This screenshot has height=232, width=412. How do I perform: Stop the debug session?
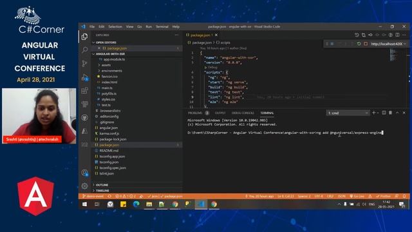click(366, 44)
